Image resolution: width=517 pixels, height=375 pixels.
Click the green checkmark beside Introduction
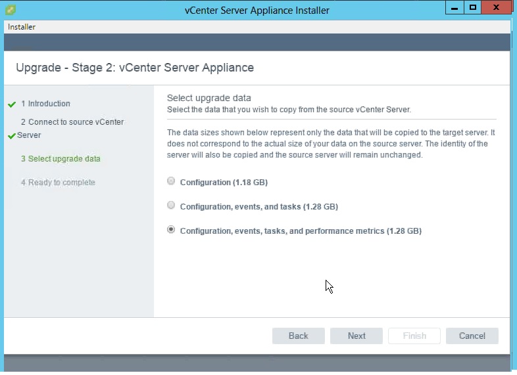point(11,104)
